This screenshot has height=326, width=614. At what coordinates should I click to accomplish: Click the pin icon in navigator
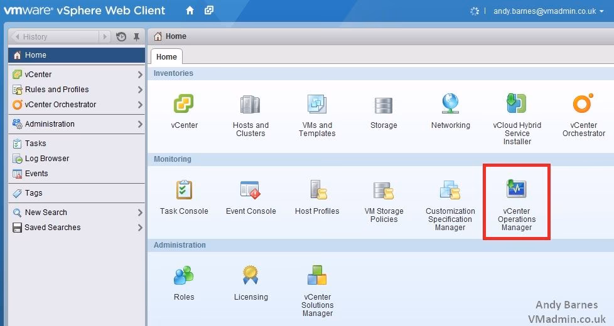(136, 37)
